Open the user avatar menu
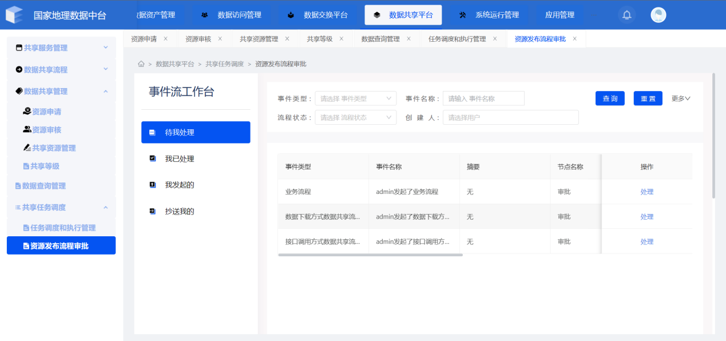This screenshot has width=726, height=341. click(x=658, y=15)
